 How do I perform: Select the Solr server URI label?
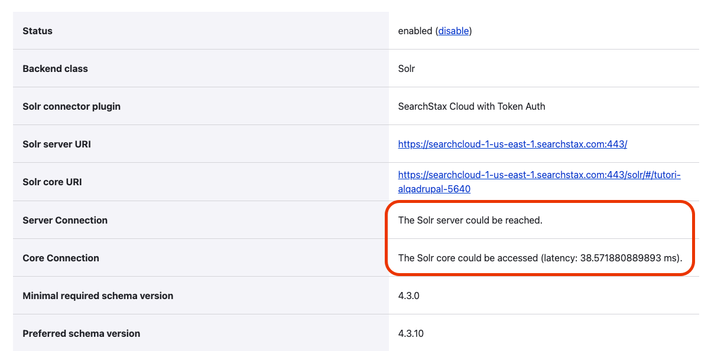coord(57,144)
